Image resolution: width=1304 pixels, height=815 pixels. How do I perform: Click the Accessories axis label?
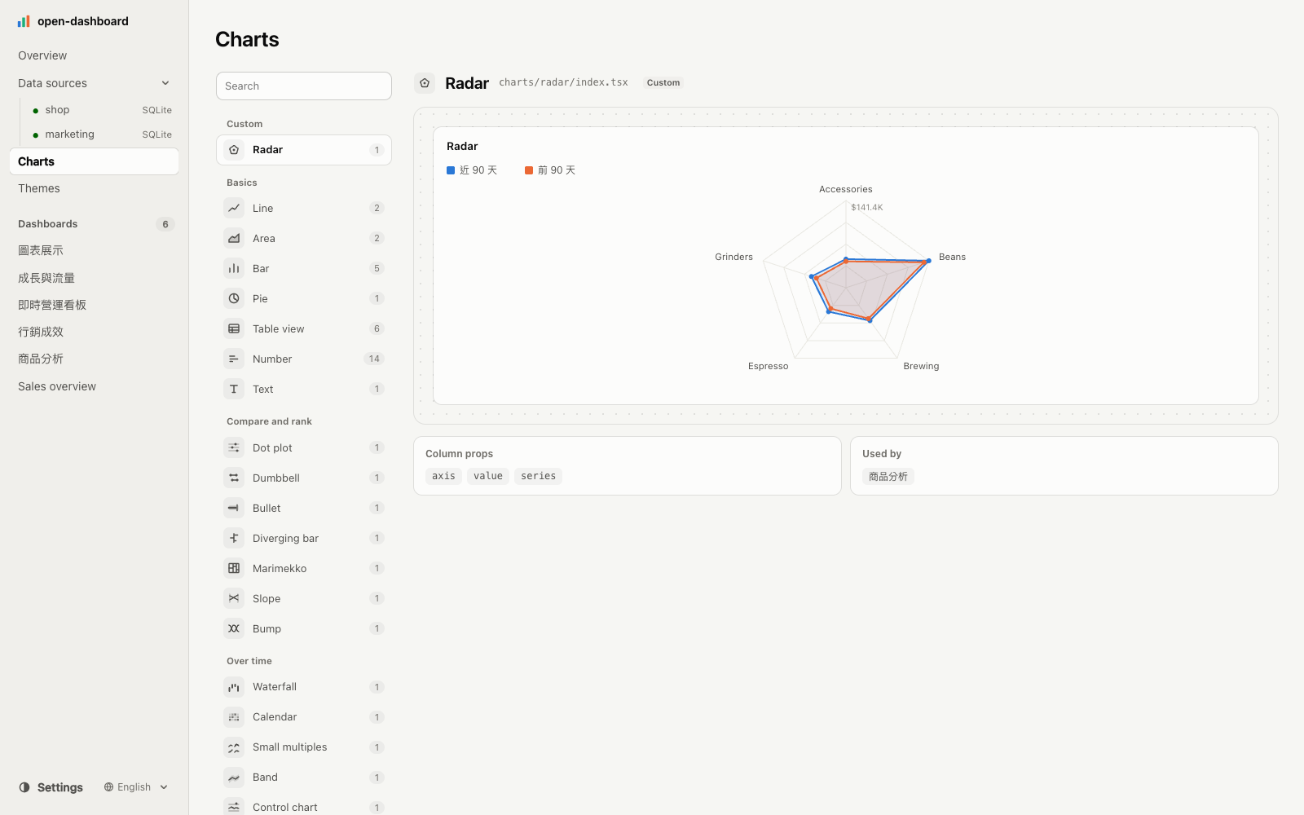(x=845, y=189)
